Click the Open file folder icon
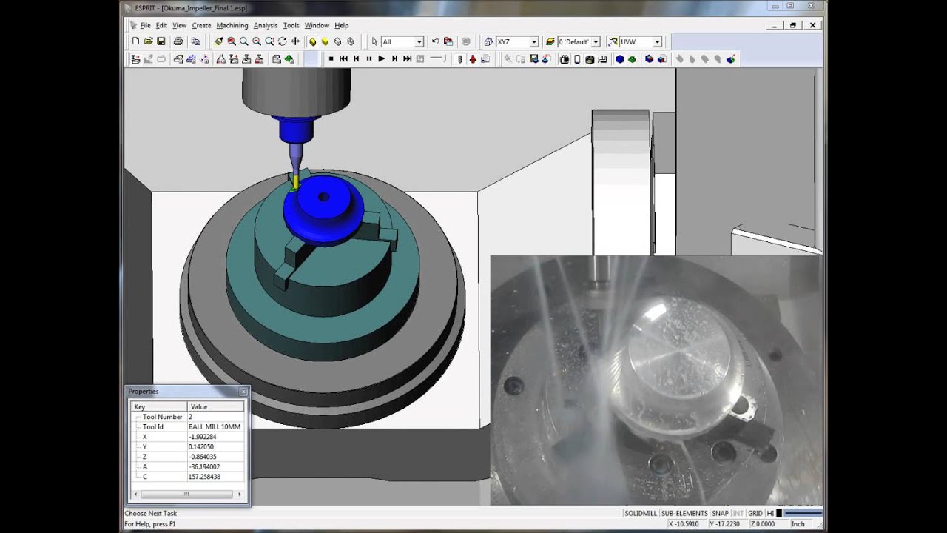 [148, 41]
